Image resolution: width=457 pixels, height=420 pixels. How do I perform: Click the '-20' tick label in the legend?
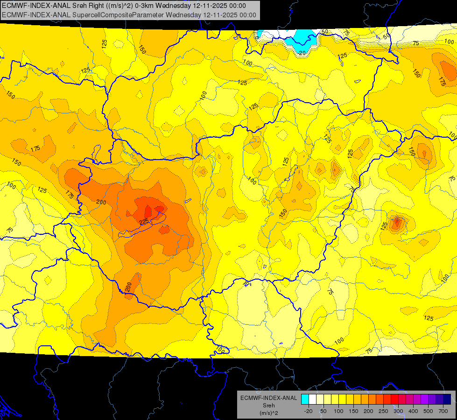pos(308,411)
